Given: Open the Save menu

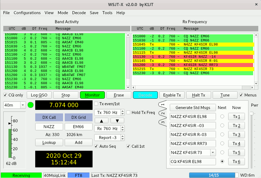Looking at the screenshot, I should coord(94,13).
